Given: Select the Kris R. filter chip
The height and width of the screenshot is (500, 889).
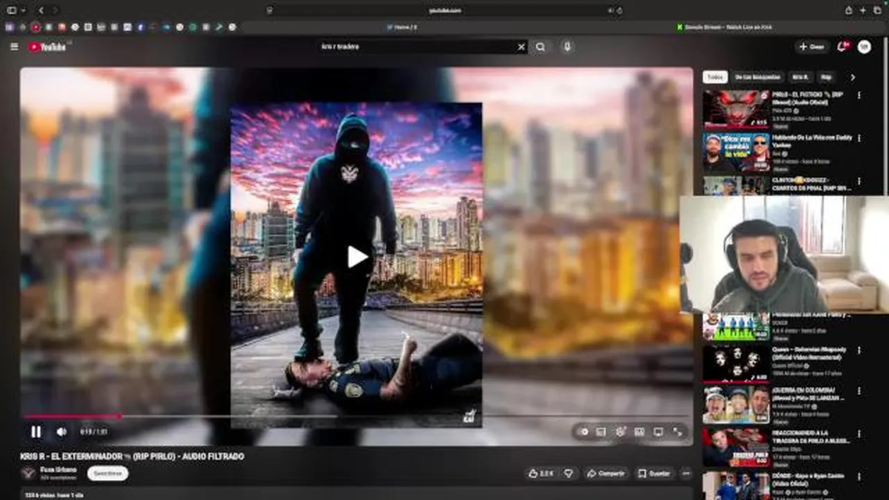Looking at the screenshot, I should point(801,77).
